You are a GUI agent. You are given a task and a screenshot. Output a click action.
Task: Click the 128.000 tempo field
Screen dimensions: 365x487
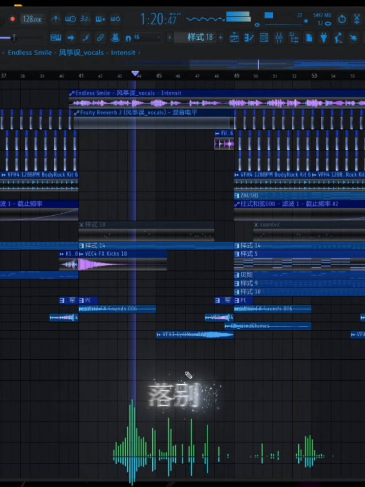(33, 19)
